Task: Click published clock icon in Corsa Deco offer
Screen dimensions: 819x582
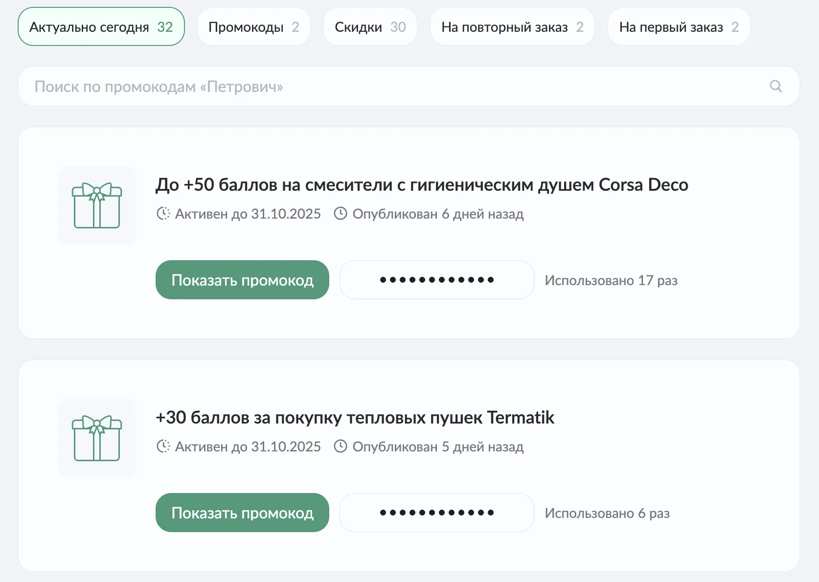Action: (x=341, y=214)
